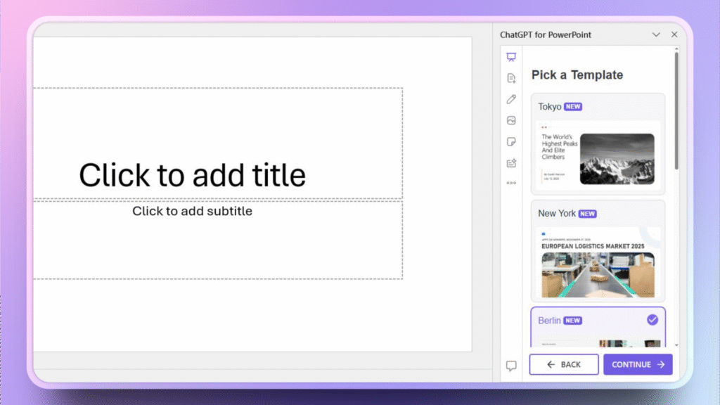The image size is (720, 405).
Task: Expand the New York template preview
Action: coord(598,264)
